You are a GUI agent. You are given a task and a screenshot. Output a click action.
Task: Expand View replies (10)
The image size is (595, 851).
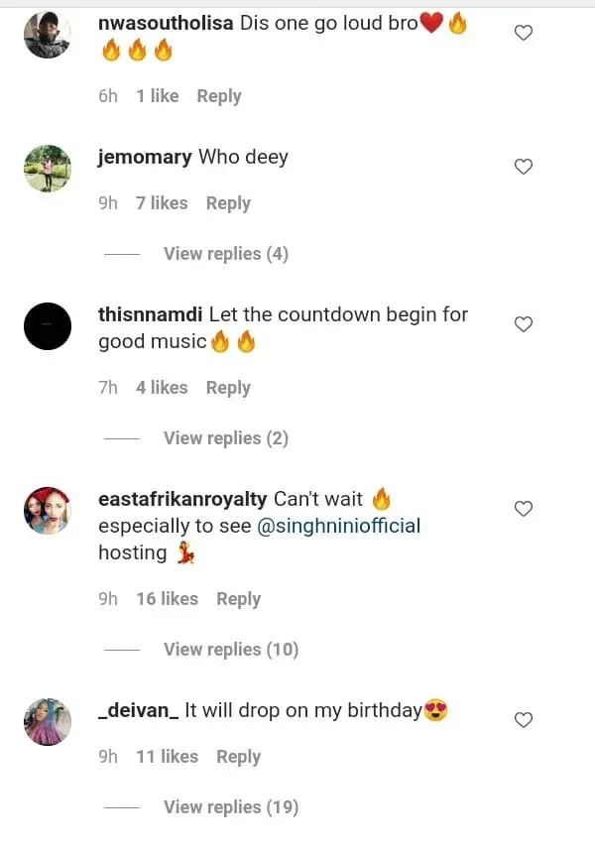pyautogui.click(x=230, y=650)
